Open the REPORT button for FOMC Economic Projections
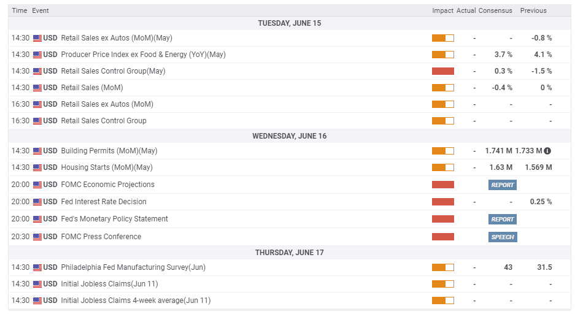This screenshot has width=575, height=314. 503,185
